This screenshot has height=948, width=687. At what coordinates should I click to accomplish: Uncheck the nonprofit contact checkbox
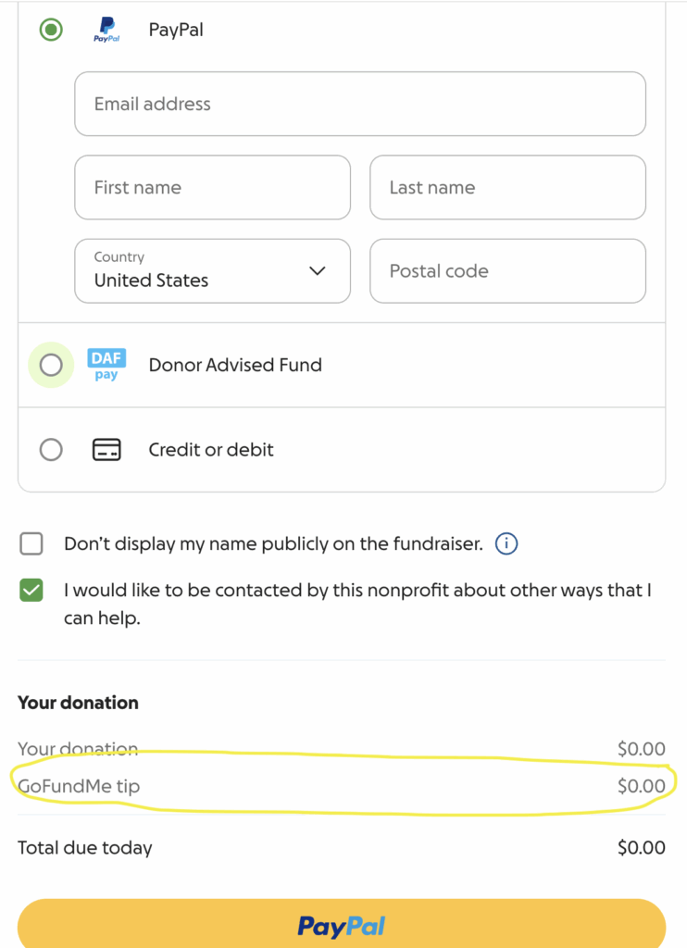31,591
